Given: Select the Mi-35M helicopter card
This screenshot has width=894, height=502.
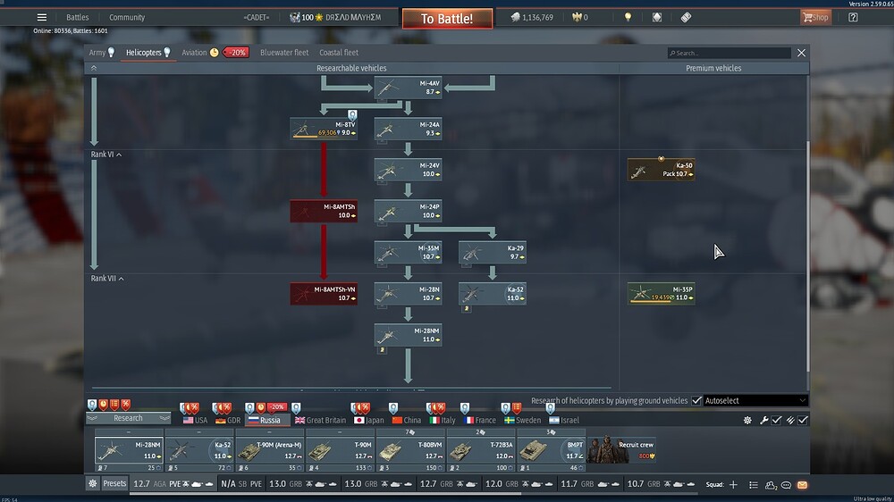Looking at the screenshot, I should point(408,253).
